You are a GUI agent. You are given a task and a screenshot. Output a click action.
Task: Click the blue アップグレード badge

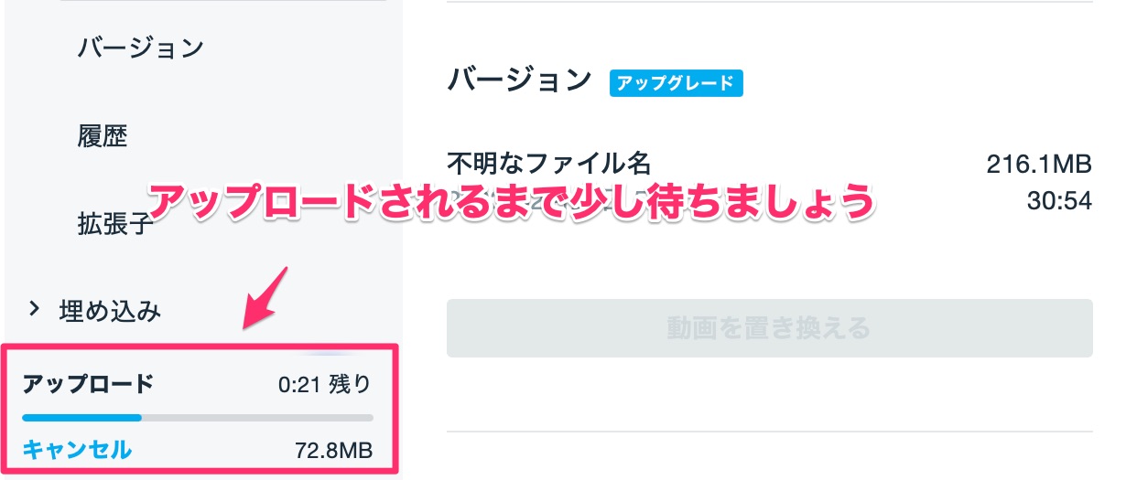coord(676,82)
